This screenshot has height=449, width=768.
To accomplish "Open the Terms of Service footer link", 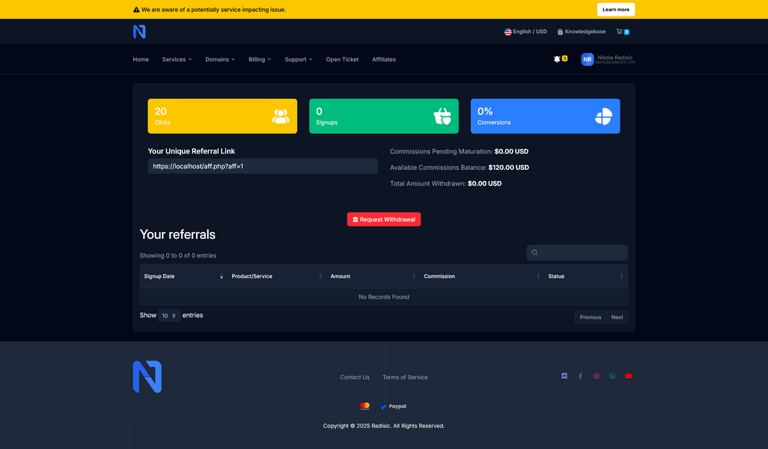I will pos(405,377).
